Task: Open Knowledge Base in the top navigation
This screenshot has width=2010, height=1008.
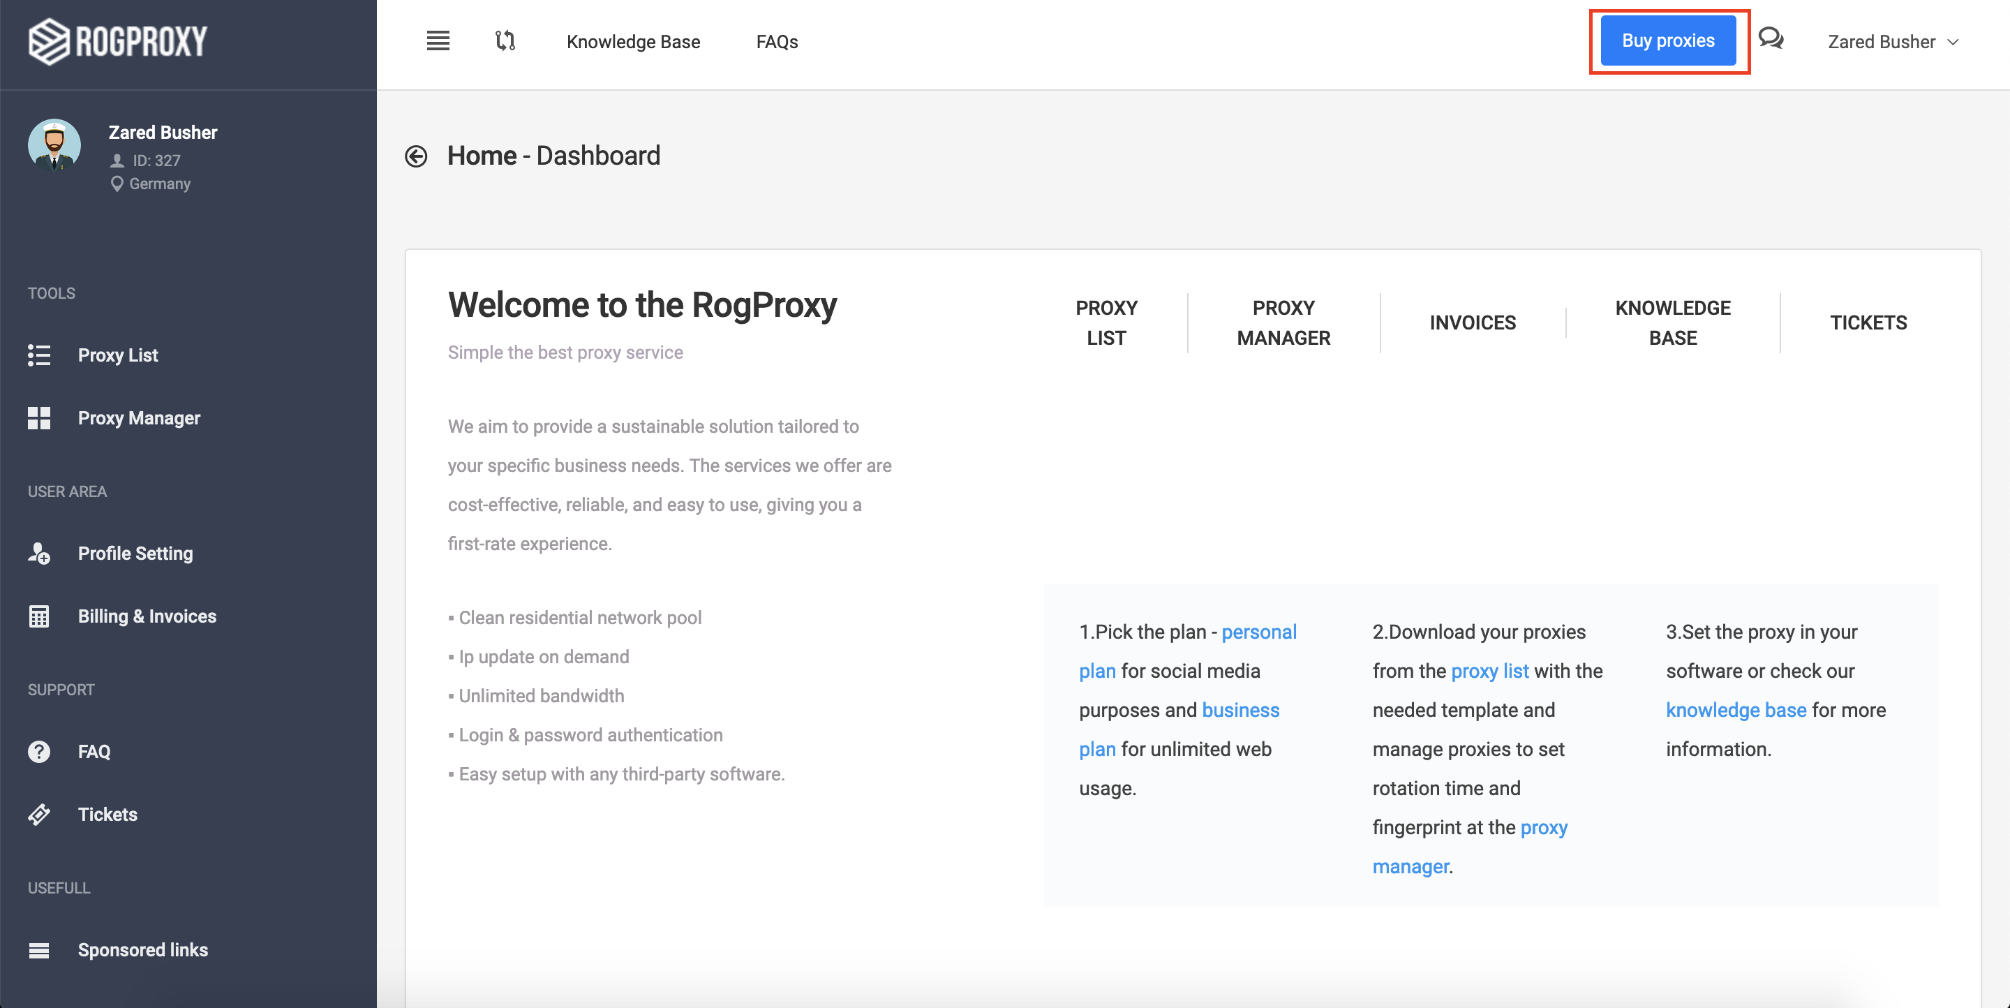Action: [x=633, y=41]
